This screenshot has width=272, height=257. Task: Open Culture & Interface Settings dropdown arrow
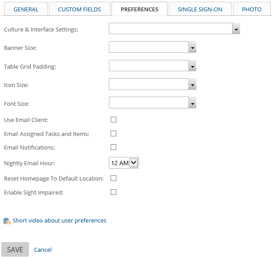pyautogui.click(x=236, y=28)
